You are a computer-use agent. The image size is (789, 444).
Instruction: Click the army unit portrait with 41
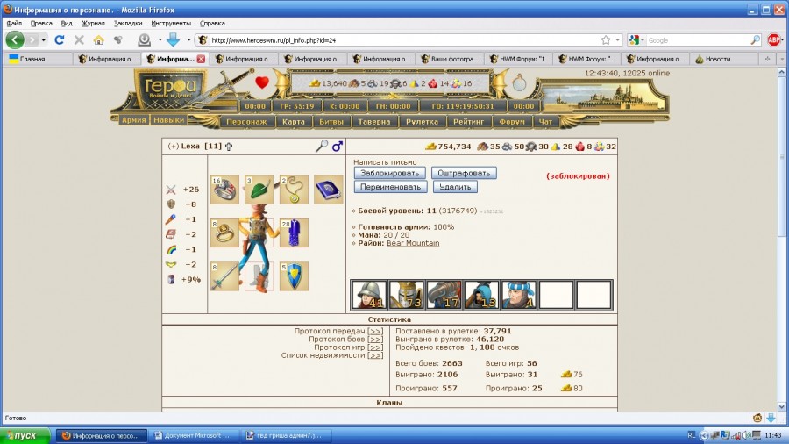click(x=369, y=295)
